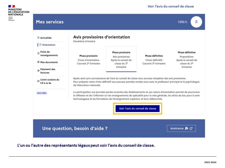Image resolution: width=225 pixels, height=168 pixels.
Task: Open Livret scolaire du CP à la 3e
Action: 50,81
